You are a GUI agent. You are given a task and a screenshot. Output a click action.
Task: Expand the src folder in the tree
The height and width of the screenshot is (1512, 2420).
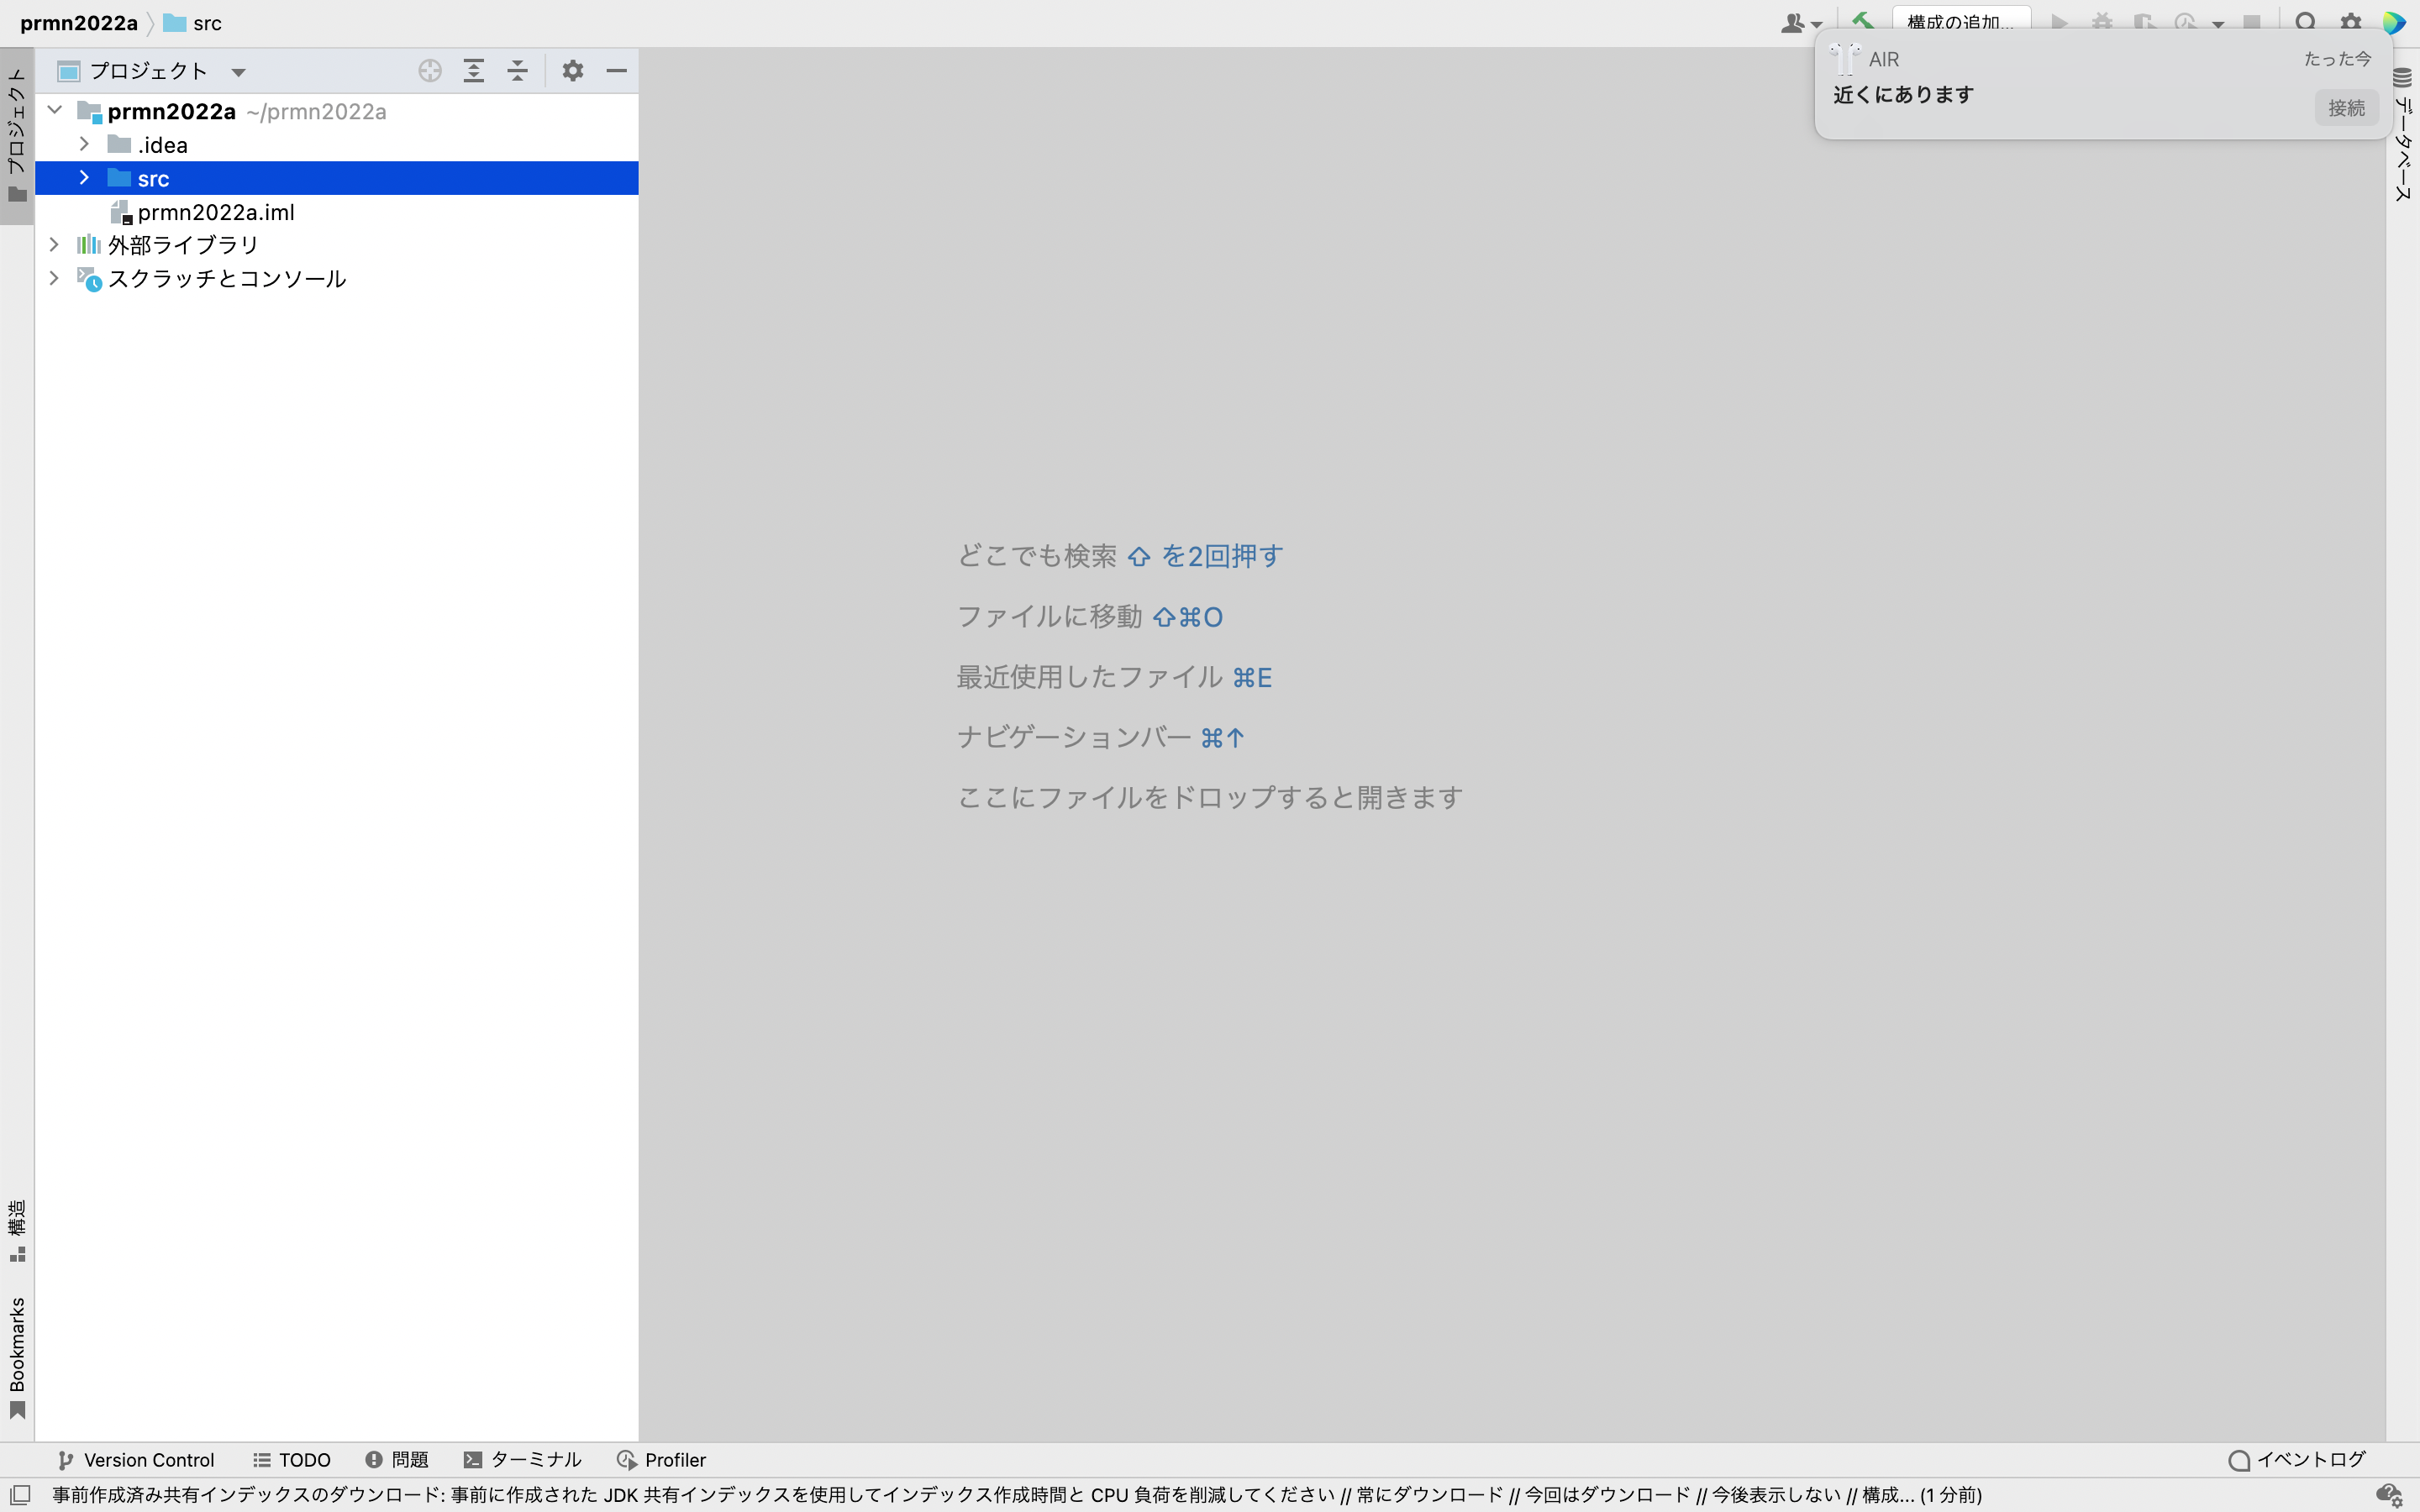pos(84,178)
